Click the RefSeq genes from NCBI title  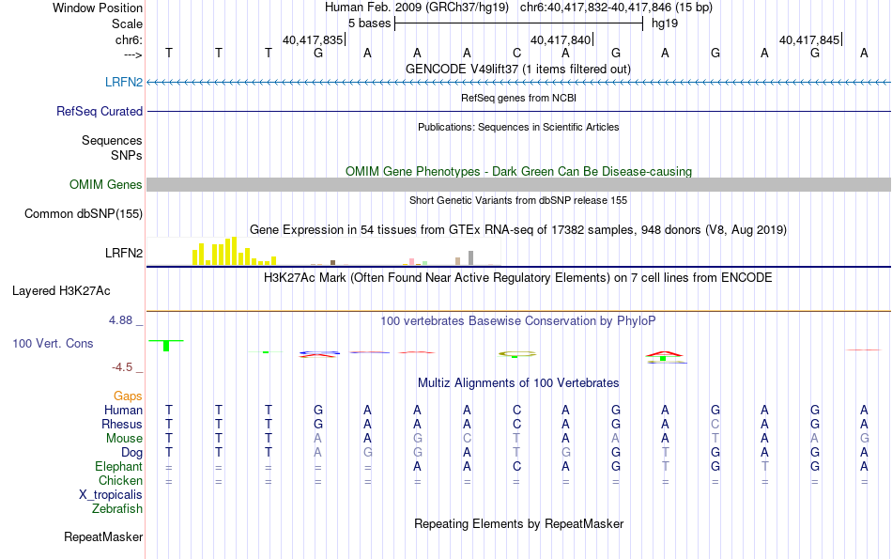(x=518, y=98)
